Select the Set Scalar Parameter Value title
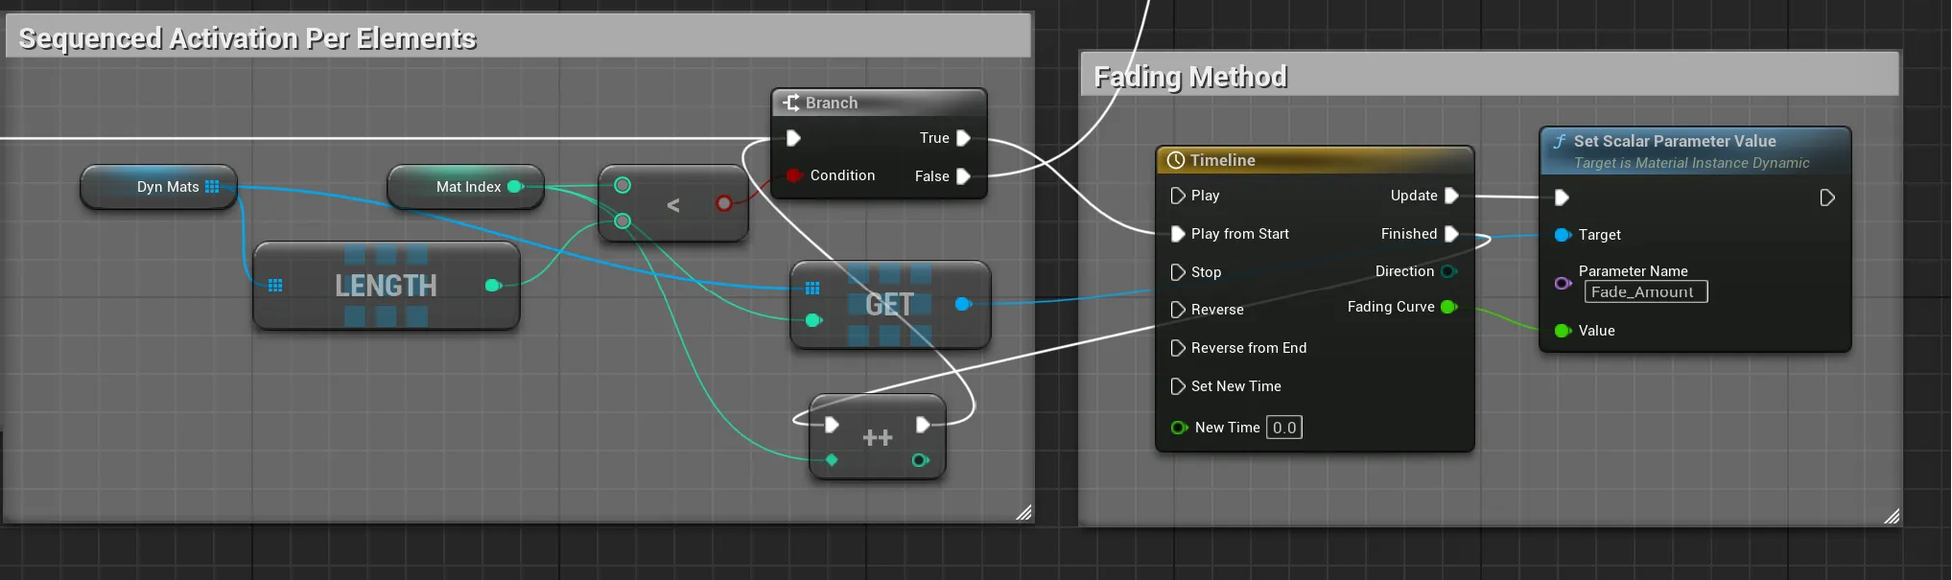The image size is (1952, 580). coord(1675,141)
